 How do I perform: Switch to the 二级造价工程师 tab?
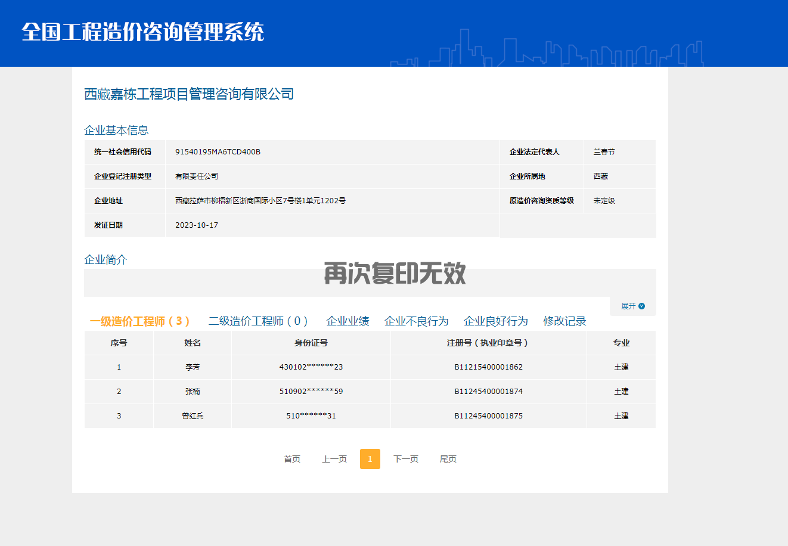coord(259,321)
